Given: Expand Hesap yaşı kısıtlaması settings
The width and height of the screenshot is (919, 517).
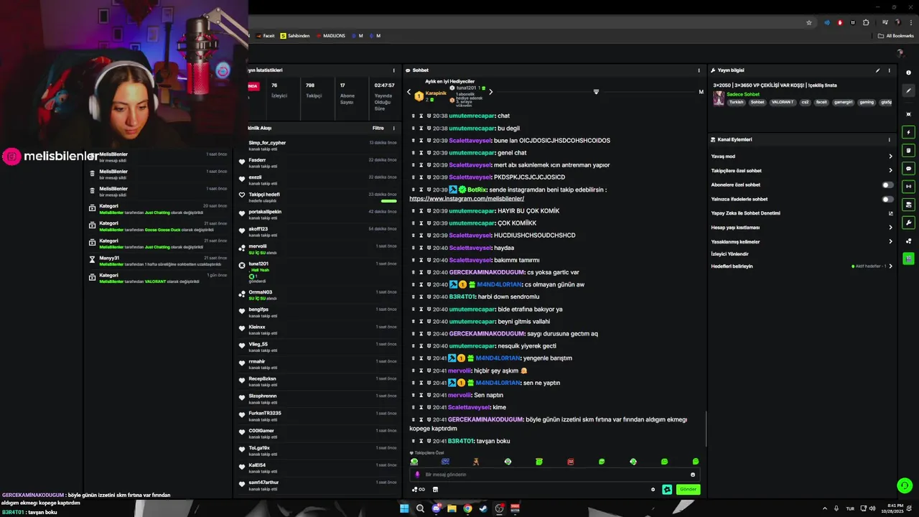Looking at the screenshot, I should click(x=890, y=228).
